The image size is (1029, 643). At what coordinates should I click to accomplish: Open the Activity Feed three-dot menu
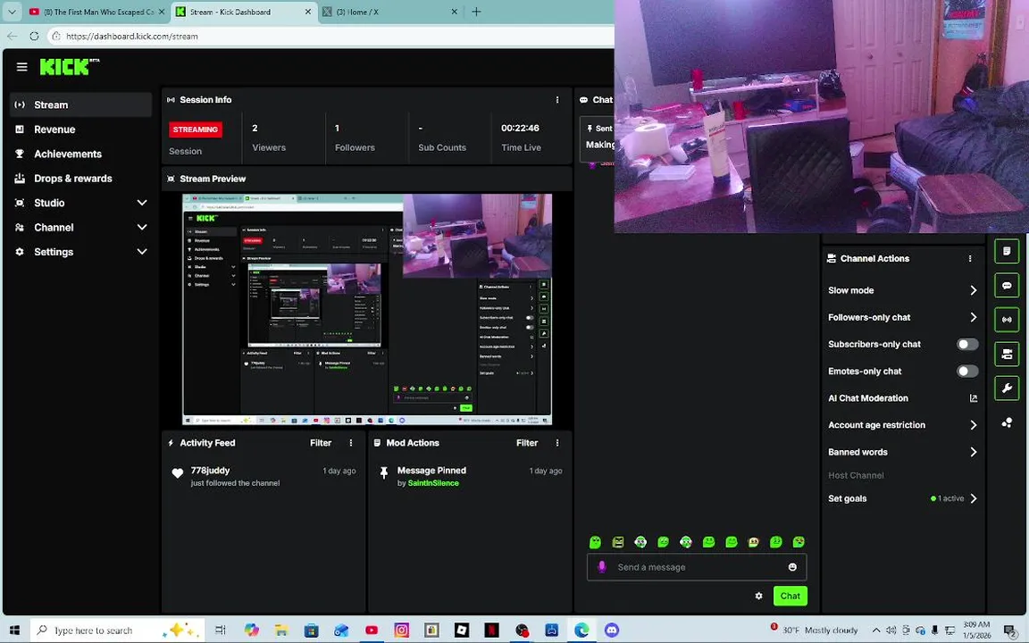coord(351,443)
